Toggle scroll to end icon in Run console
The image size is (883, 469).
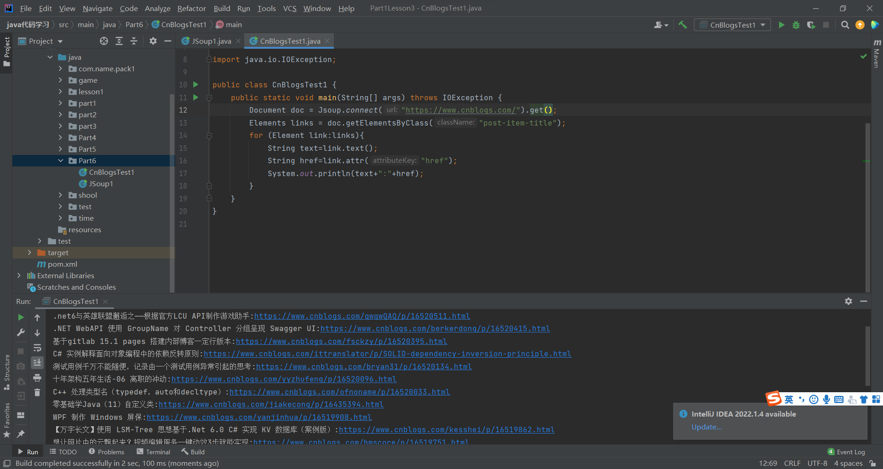37,362
